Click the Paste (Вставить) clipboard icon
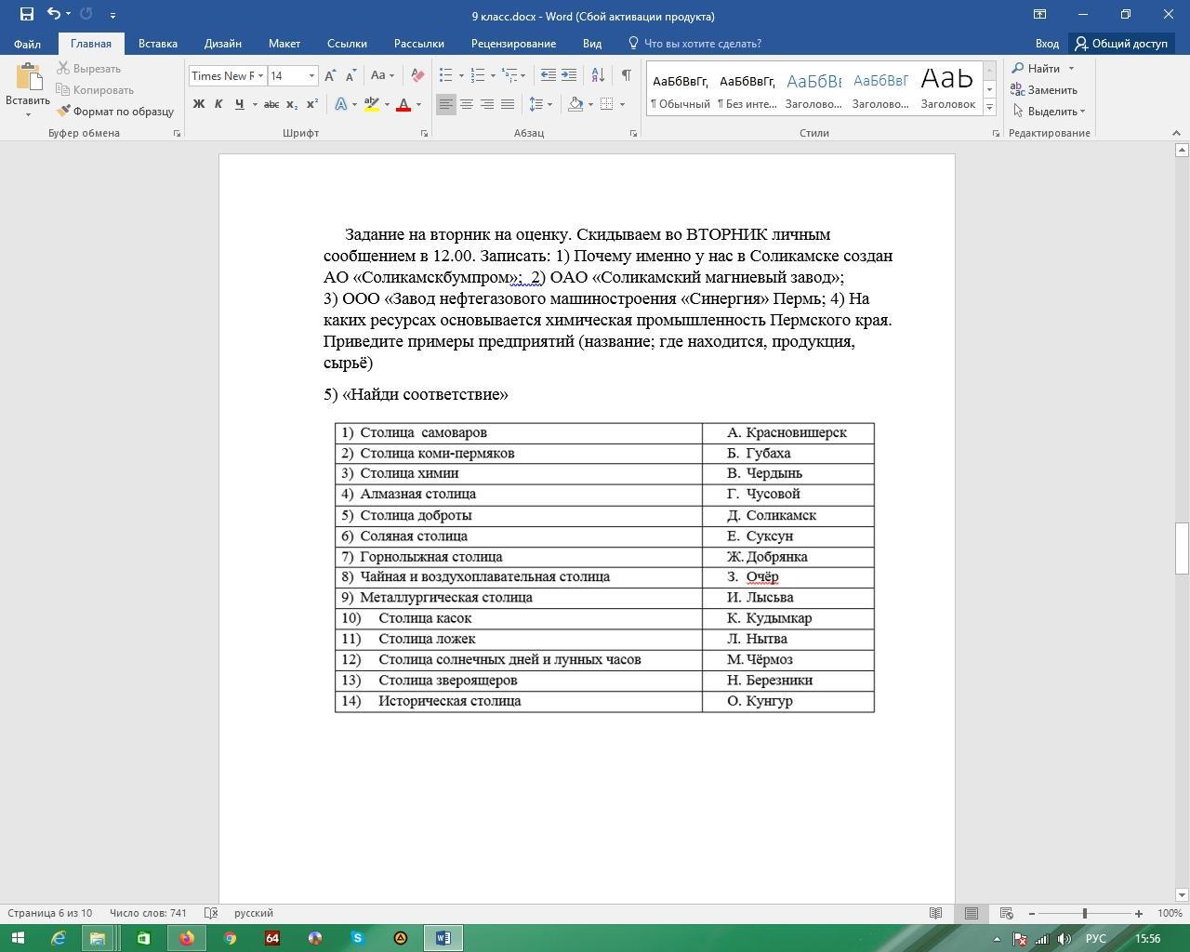Viewport: 1190px width, 952px height. 27,78
